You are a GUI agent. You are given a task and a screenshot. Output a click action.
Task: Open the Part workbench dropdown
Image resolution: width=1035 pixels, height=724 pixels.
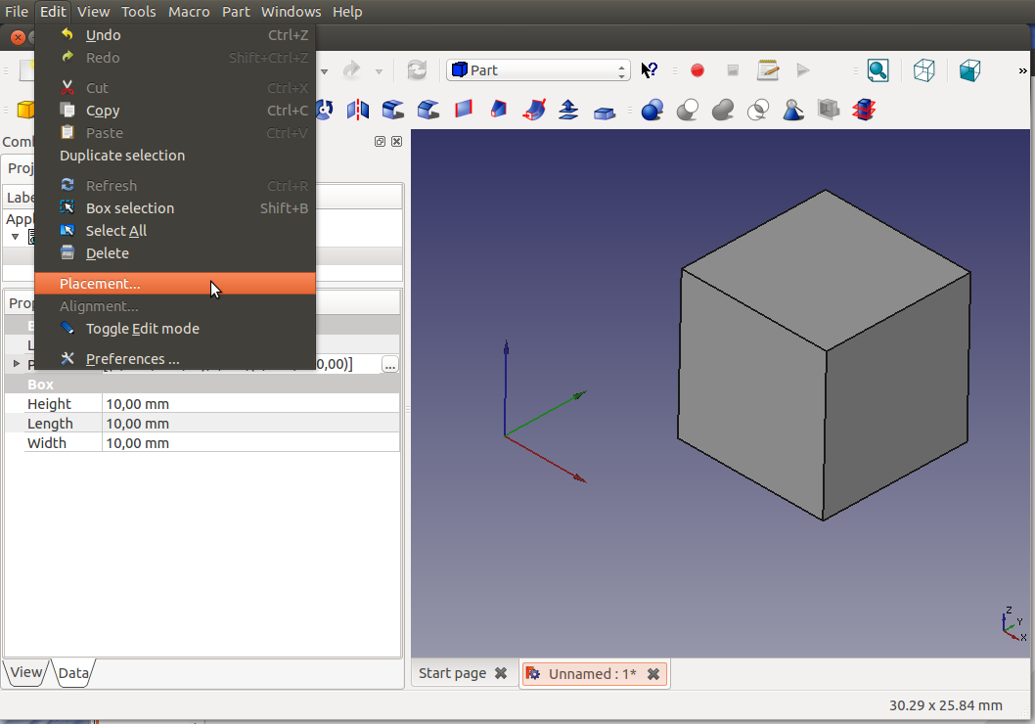click(x=537, y=70)
